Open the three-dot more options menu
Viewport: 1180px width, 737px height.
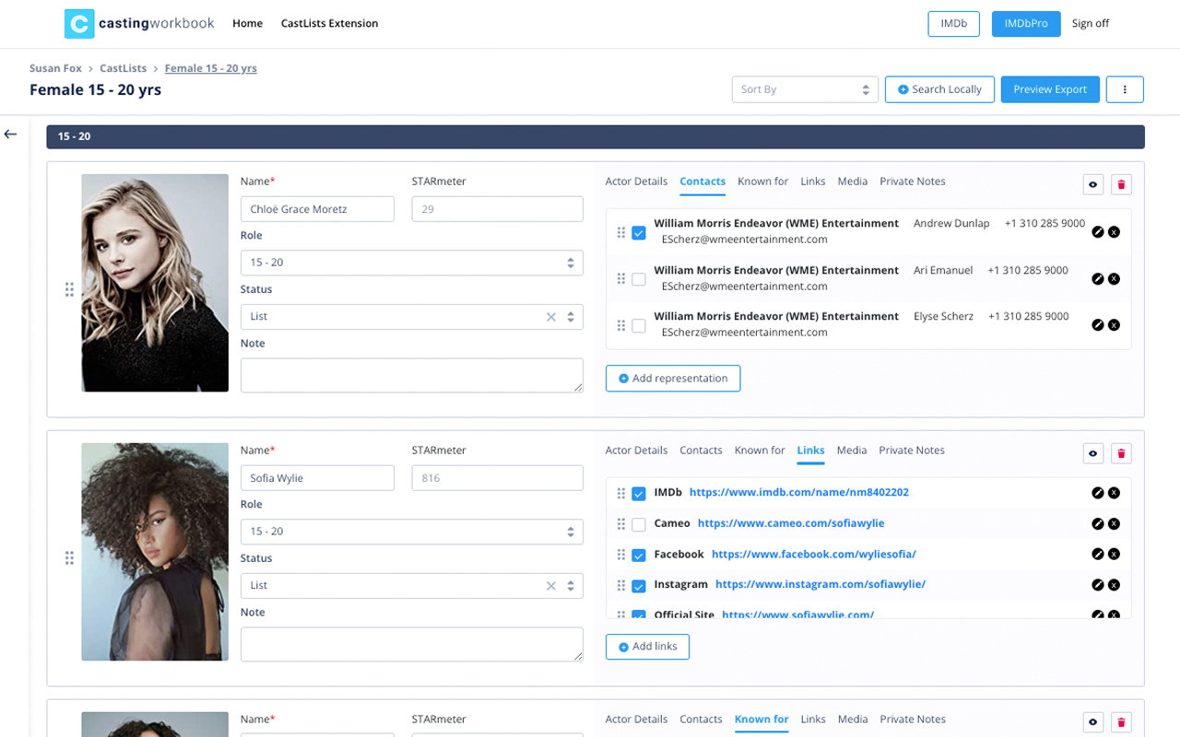point(1125,89)
